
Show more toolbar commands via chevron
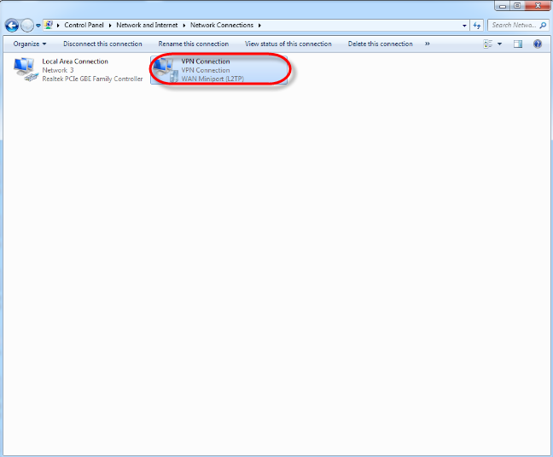(x=428, y=44)
